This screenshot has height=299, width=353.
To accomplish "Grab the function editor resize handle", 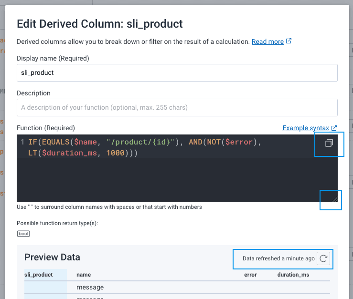I will coord(334,198).
